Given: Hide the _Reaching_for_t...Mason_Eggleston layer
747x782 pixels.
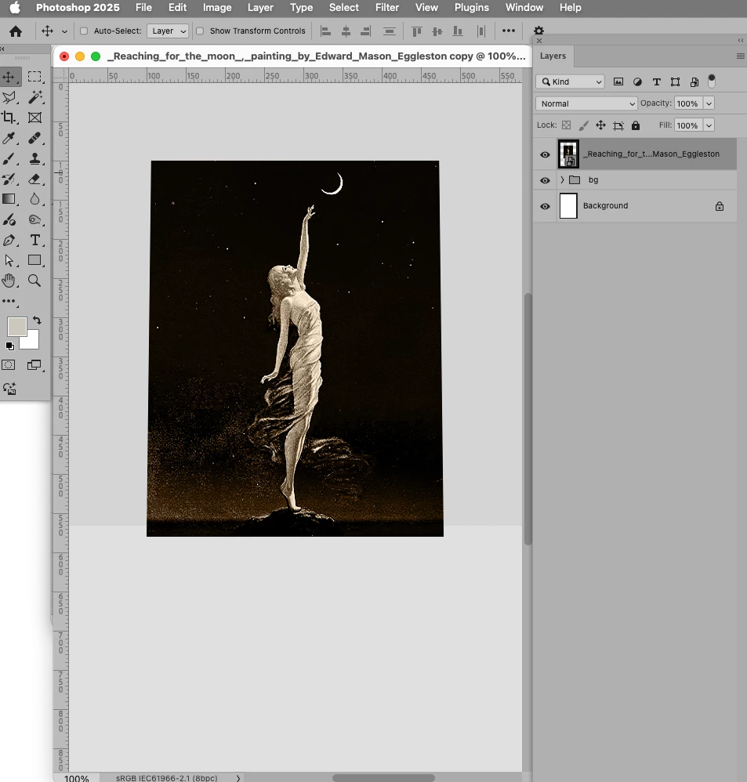Looking at the screenshot, I should pos(545,154).
